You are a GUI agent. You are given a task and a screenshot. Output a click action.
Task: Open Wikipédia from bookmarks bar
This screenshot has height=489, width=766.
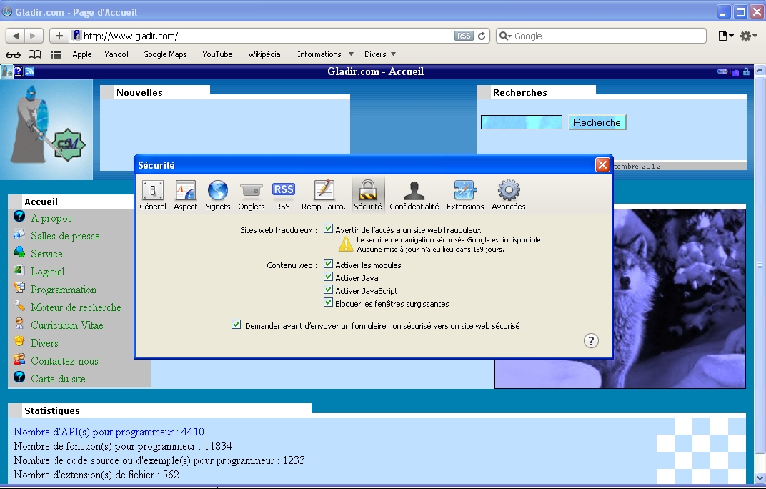point(264,54)
